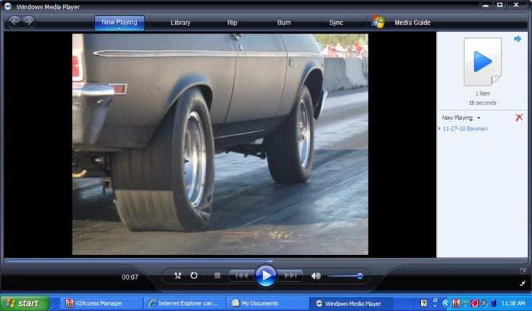
Task: Open the Media Guide tab
Action: 412,23
